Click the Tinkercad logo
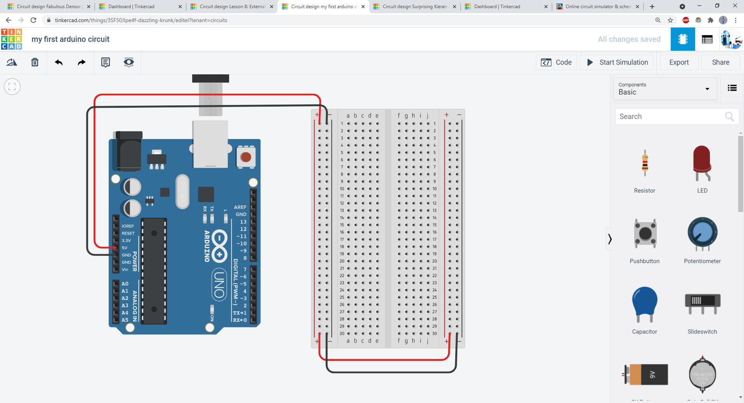The image size is (744, 403). (x=11, y=39)
